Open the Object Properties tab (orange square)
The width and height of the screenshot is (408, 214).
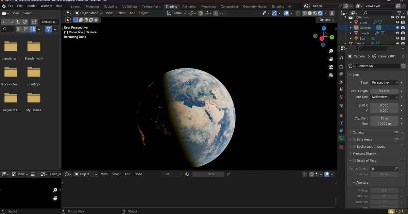click(x=341, y=115)
